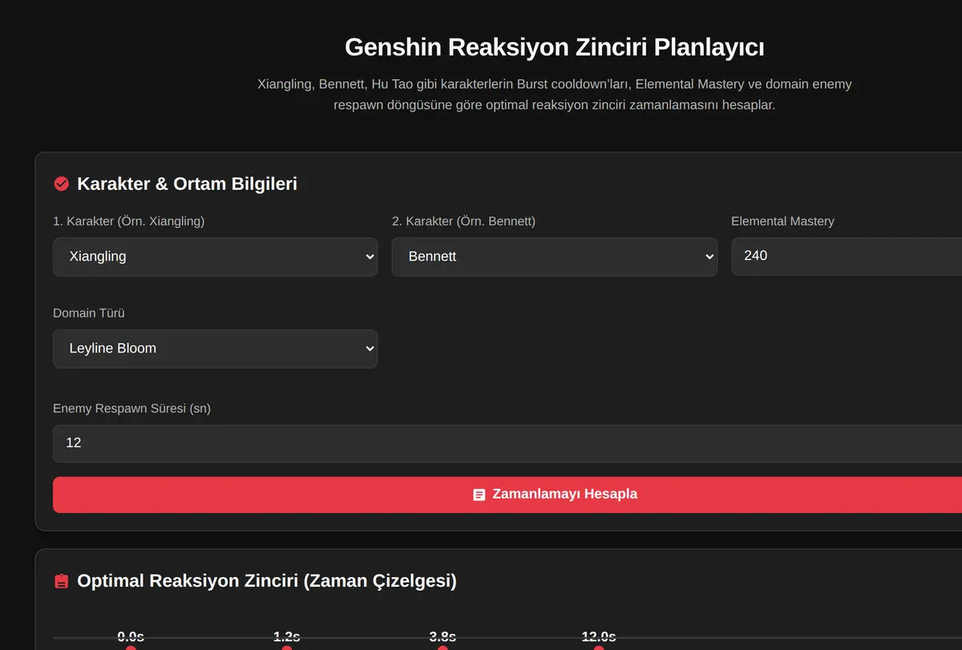
Task: Click the Karakter & Ortam Bilgileri section title
Action: pos(187,184)
